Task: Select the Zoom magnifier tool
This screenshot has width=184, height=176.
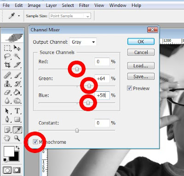Action: 17,138
